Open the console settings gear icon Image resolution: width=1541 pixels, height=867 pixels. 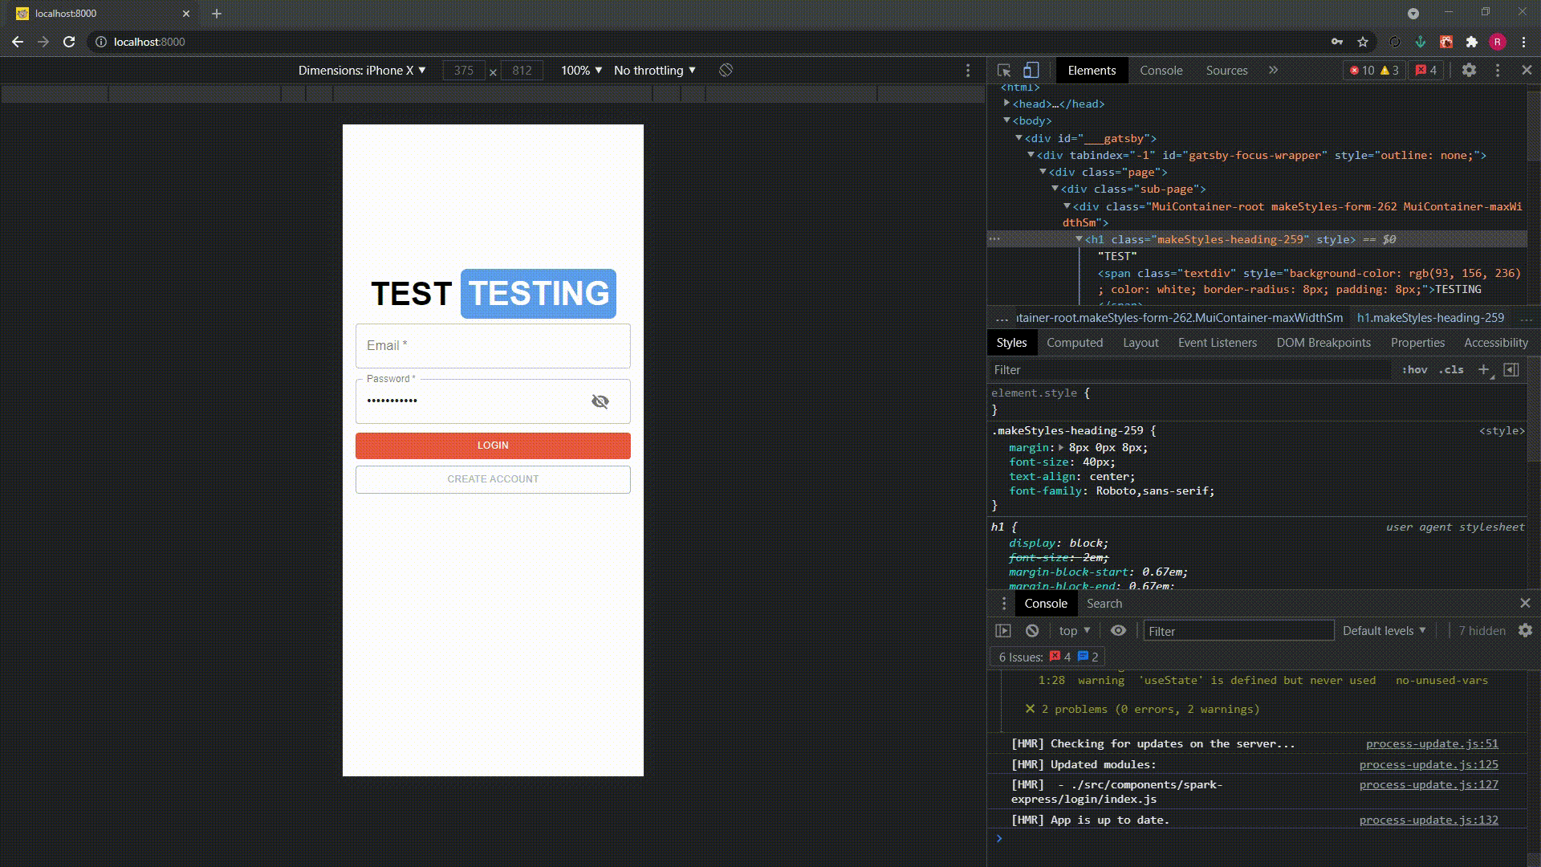click(1525, 631)
